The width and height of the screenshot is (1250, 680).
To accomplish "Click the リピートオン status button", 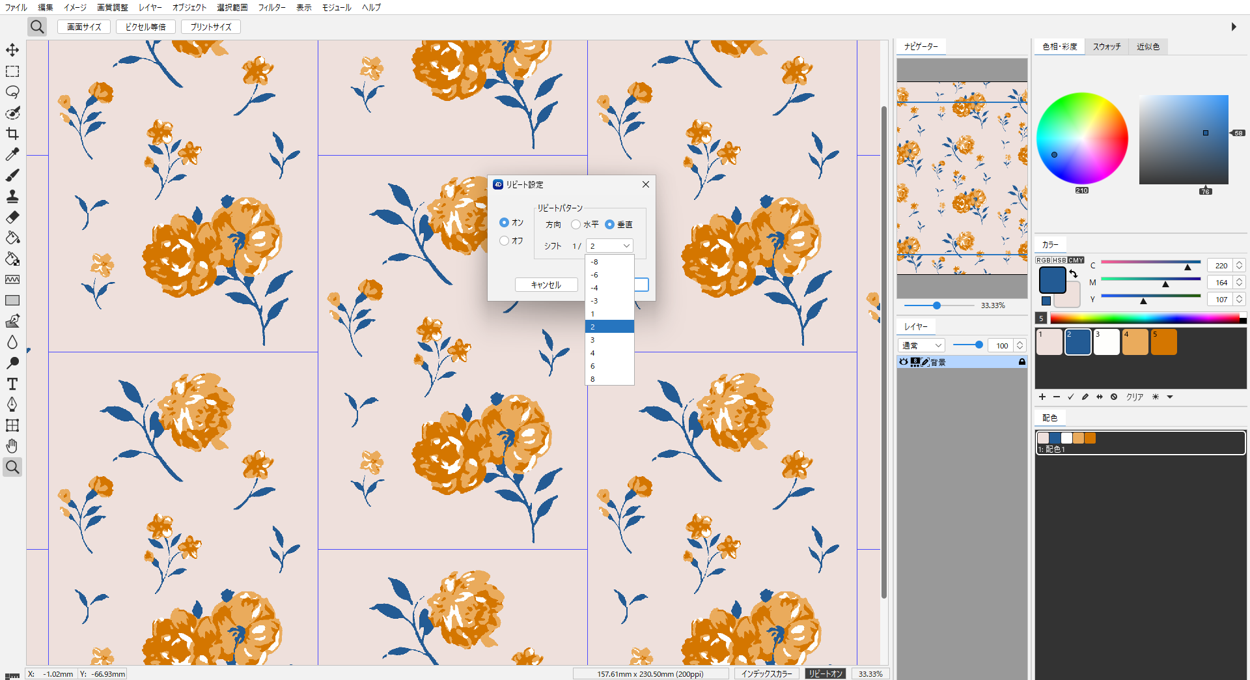I will [x=826, y=673].
